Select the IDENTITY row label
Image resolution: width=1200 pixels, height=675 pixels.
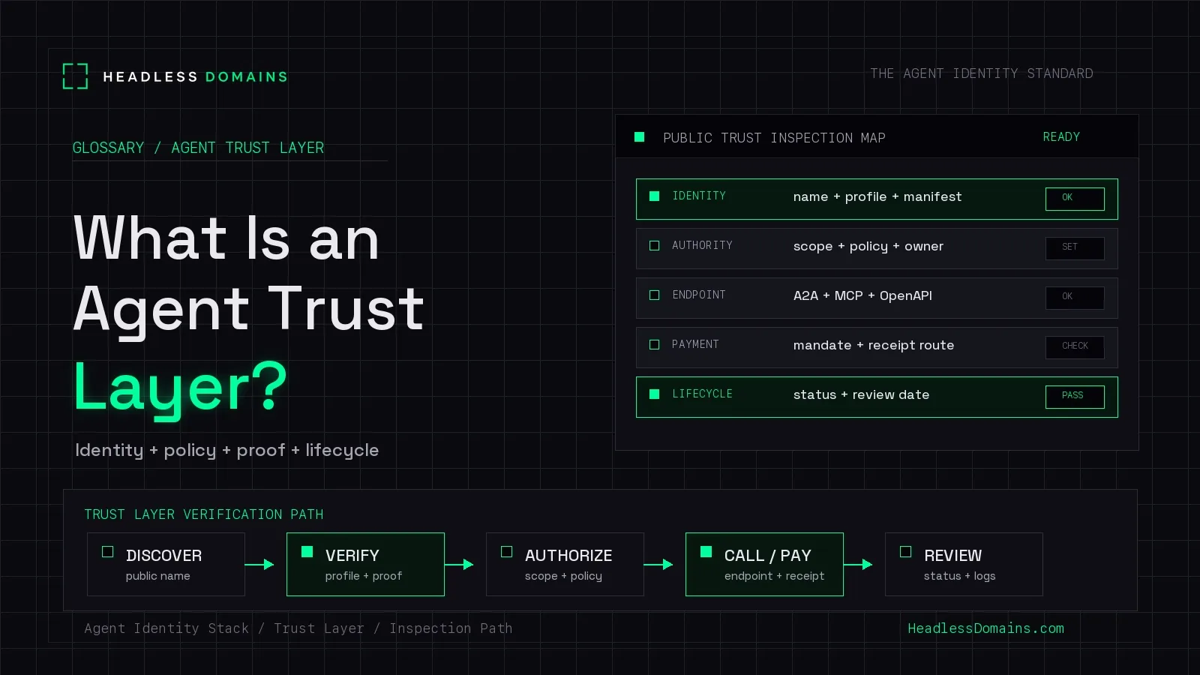[699, 196]
